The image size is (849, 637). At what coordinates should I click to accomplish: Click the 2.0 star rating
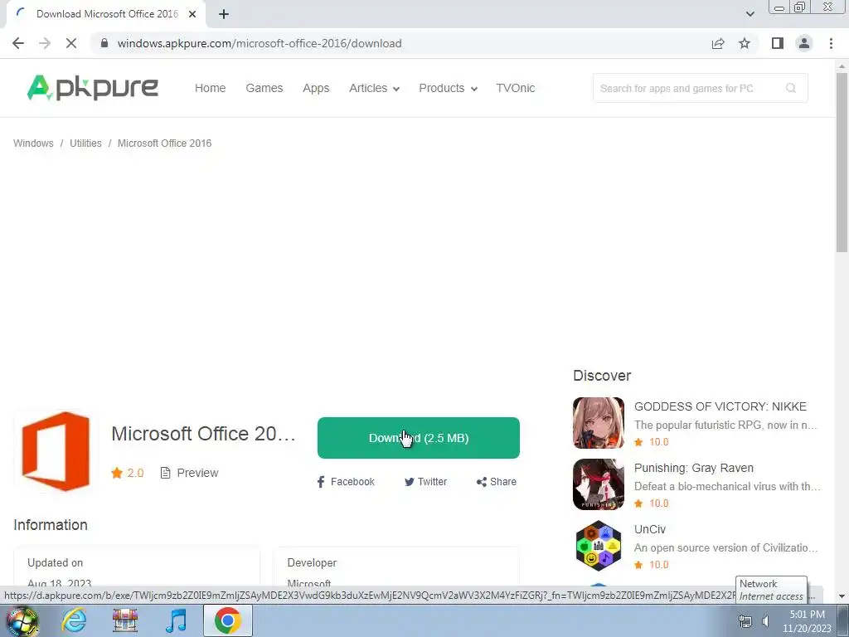pos(128,473)
